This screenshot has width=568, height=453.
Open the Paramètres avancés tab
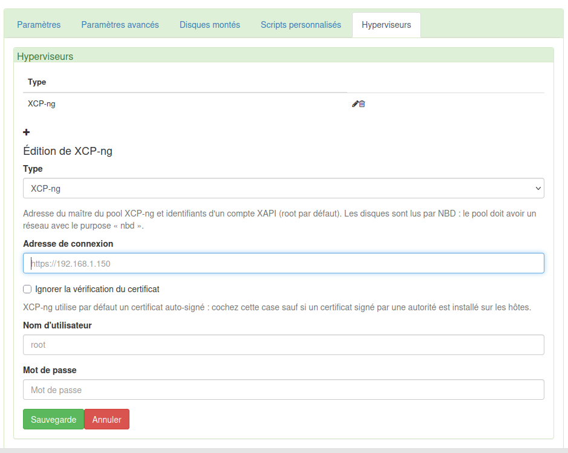pyautogui.click(x=120, y=25)
